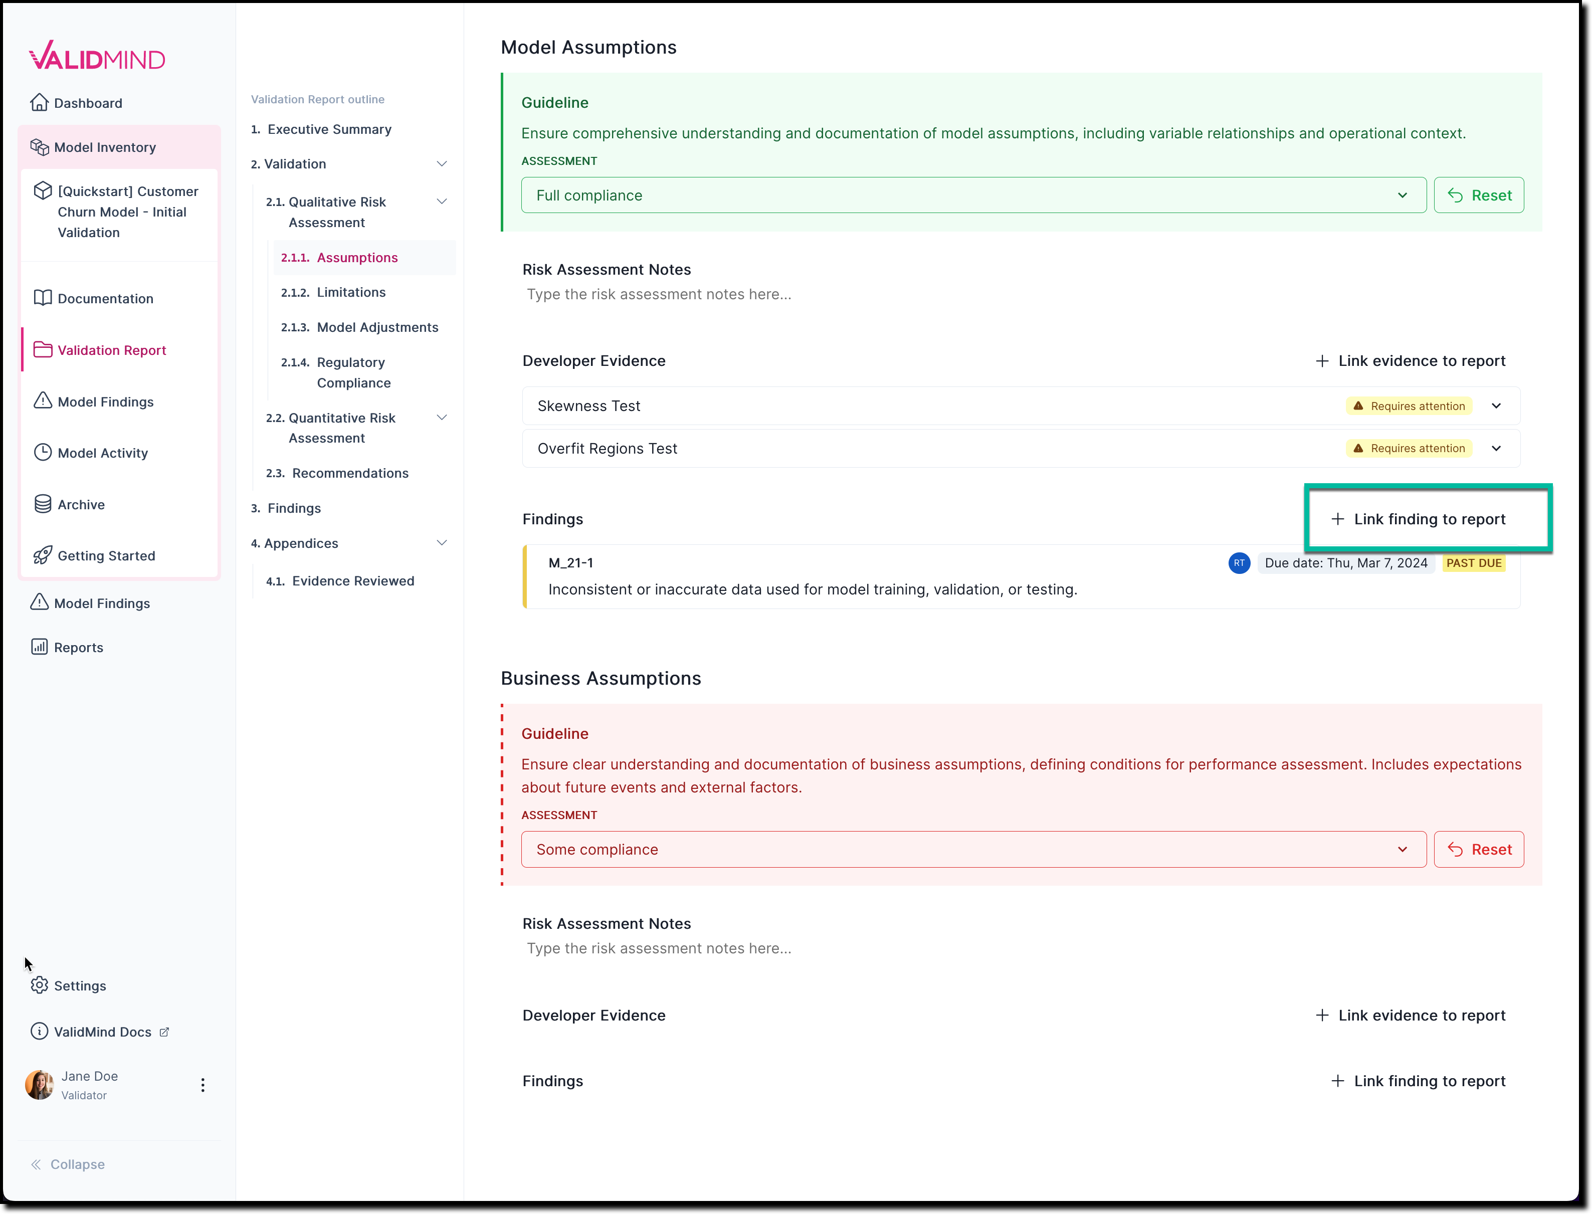Open the Documentation section
The width and height of the screenshot is (1592, 1214).
[x=105, y=298]
